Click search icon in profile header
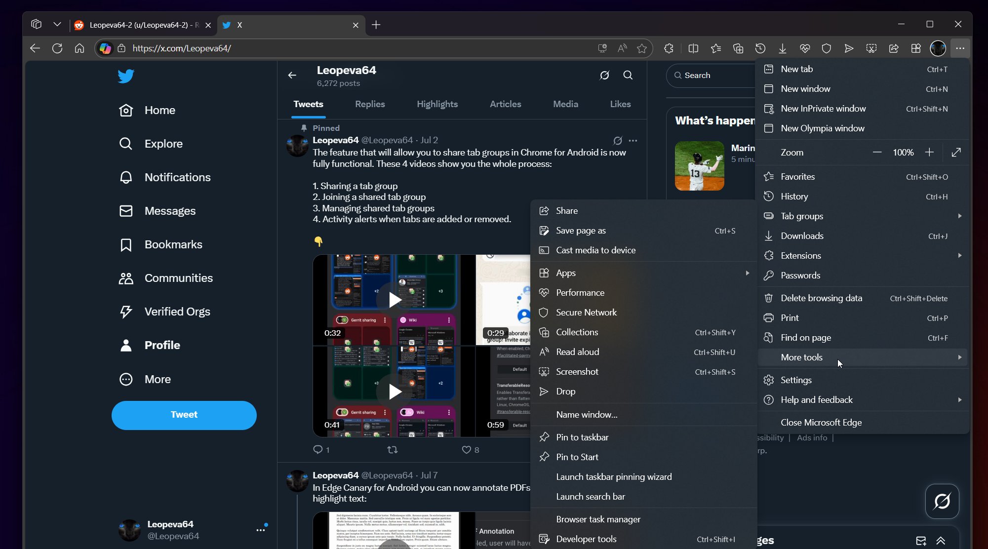Viewport: 988px width, 549px height. (x=628, y=75)
